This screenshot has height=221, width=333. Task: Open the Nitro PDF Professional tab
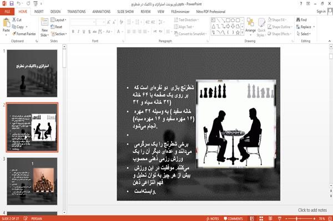(x=211, y=12)
